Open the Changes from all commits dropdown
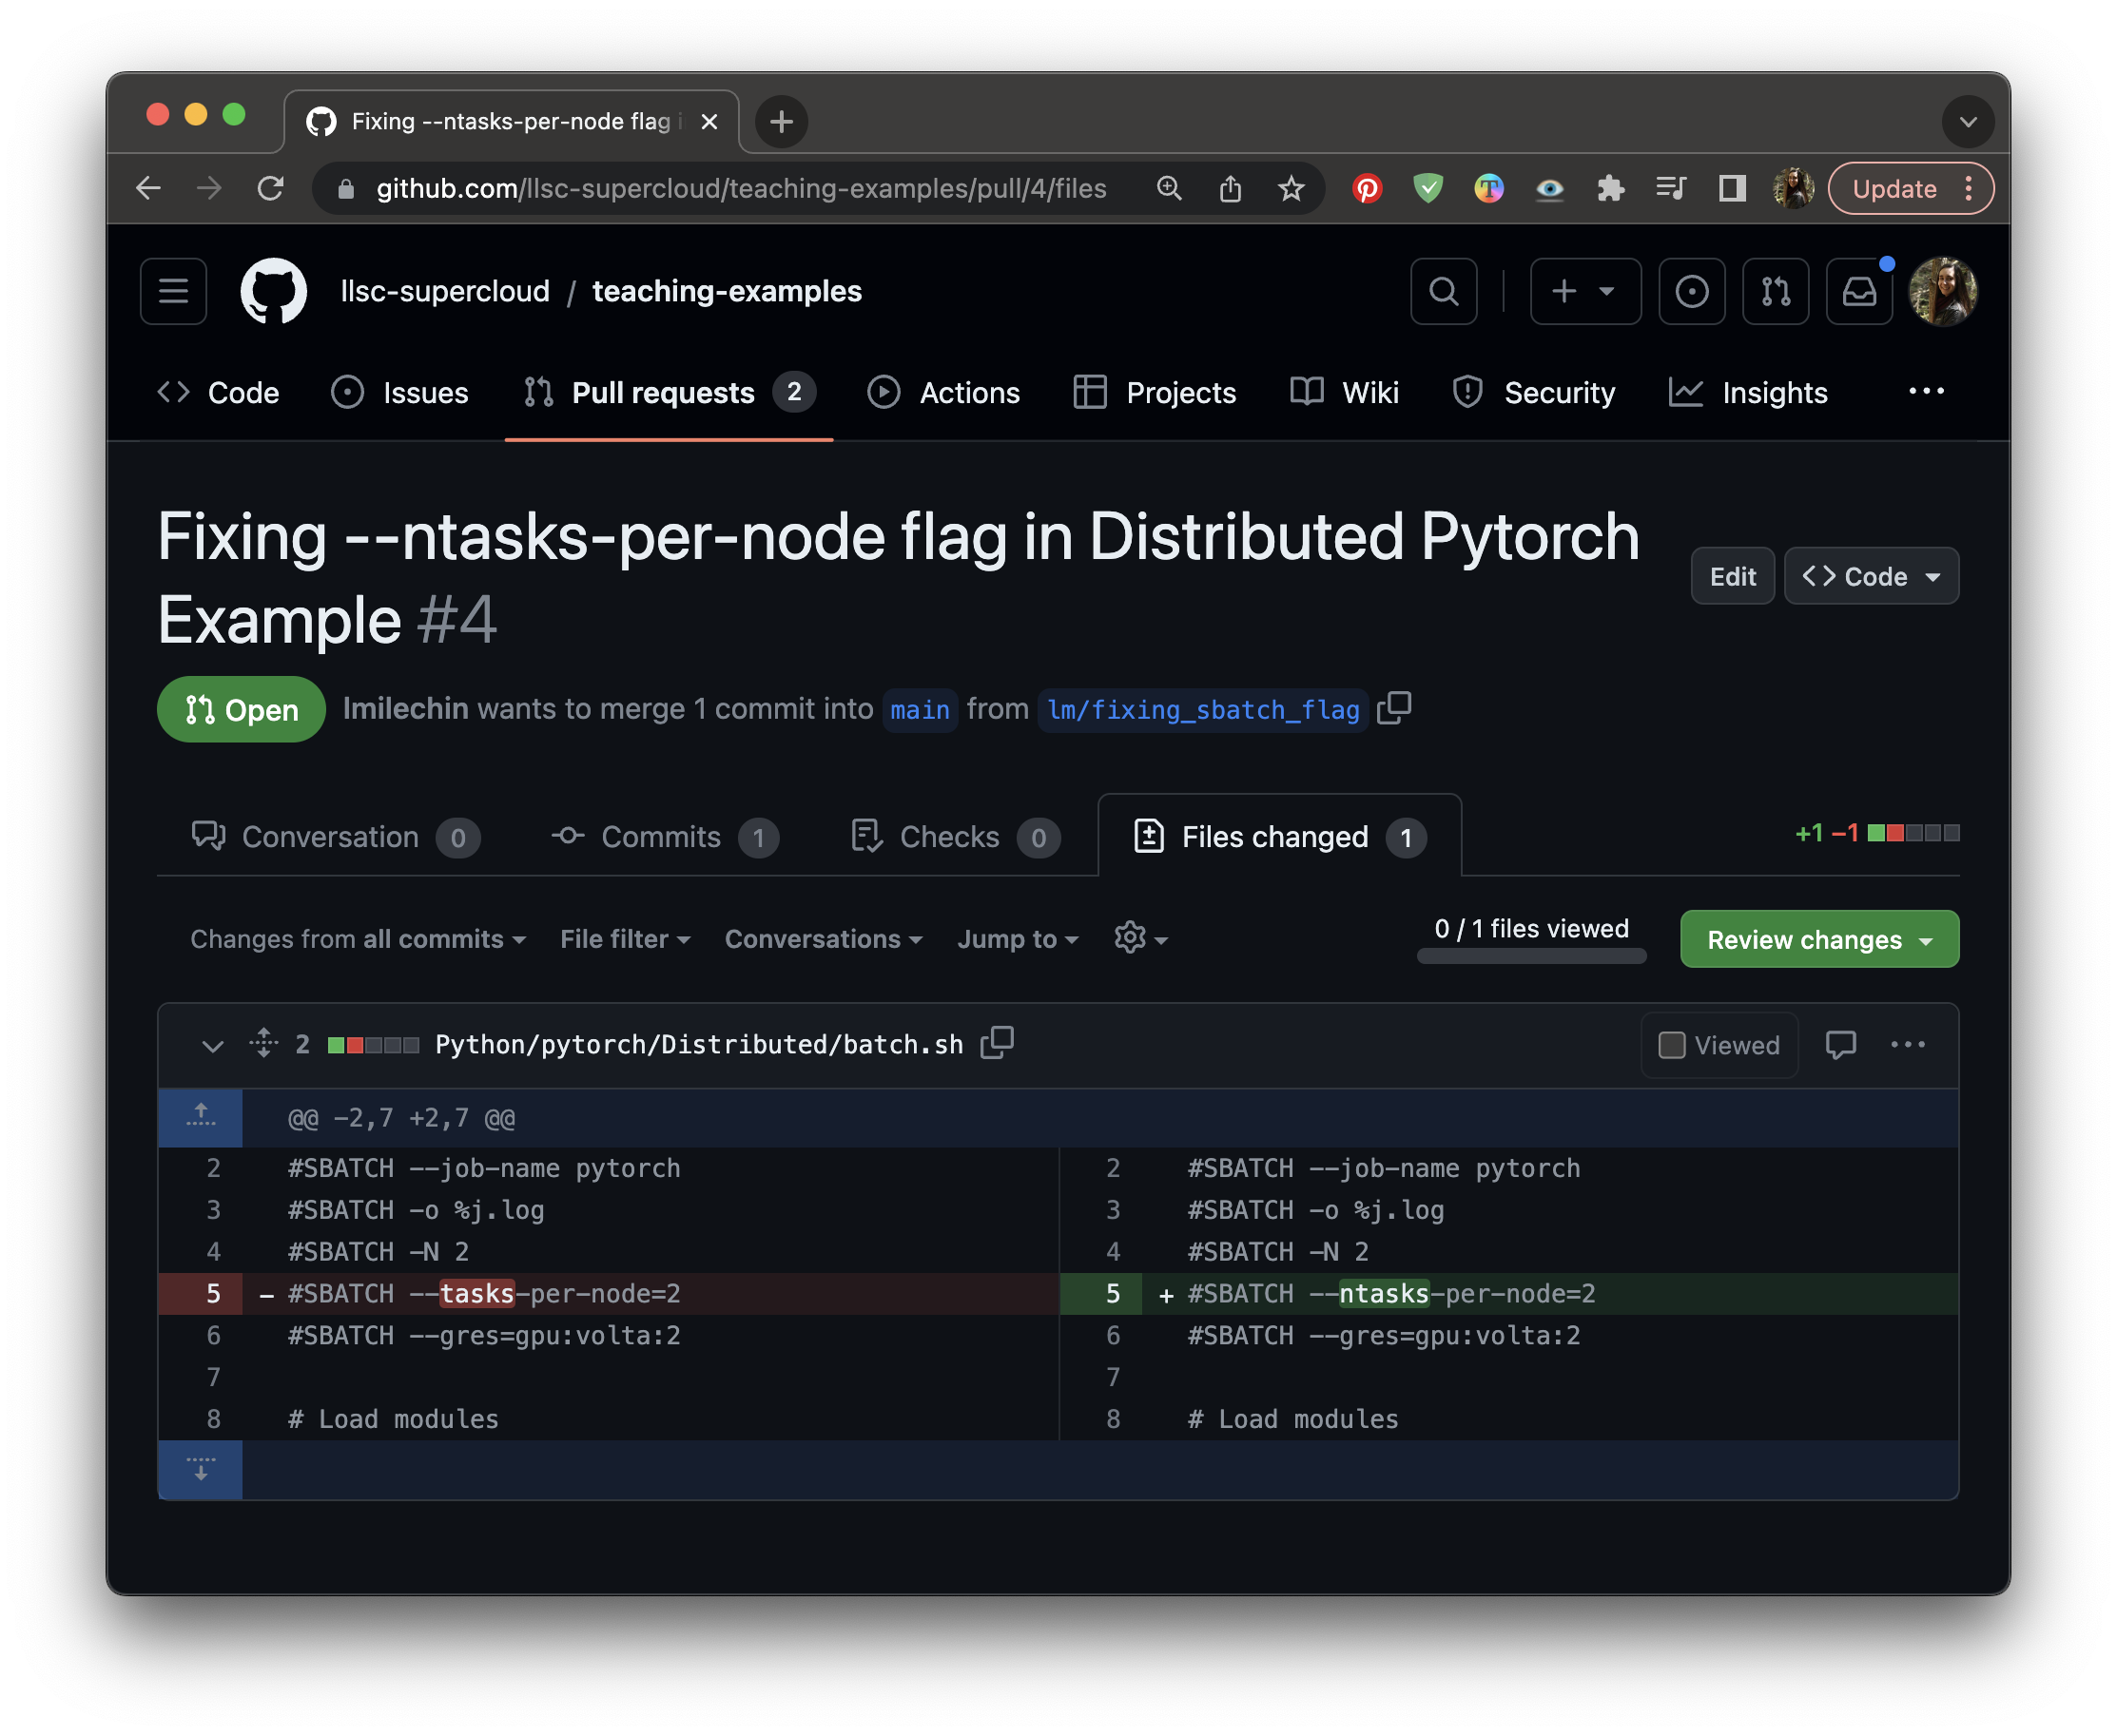 359,939
